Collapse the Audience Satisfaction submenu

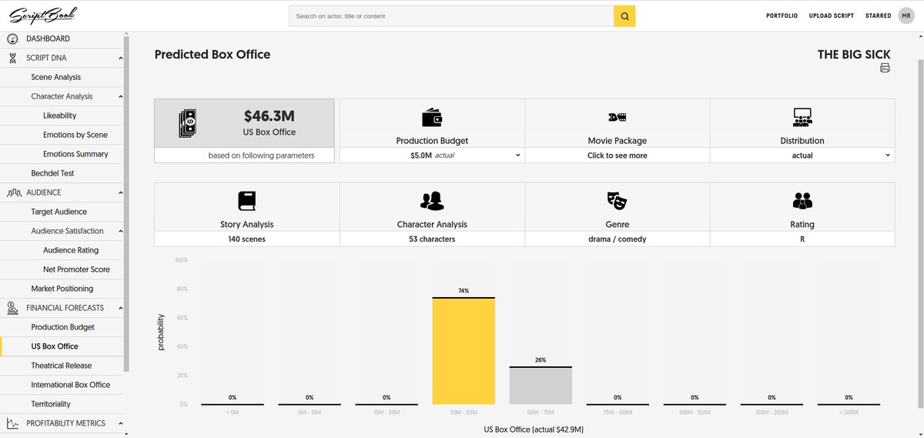tap(120, 231)
